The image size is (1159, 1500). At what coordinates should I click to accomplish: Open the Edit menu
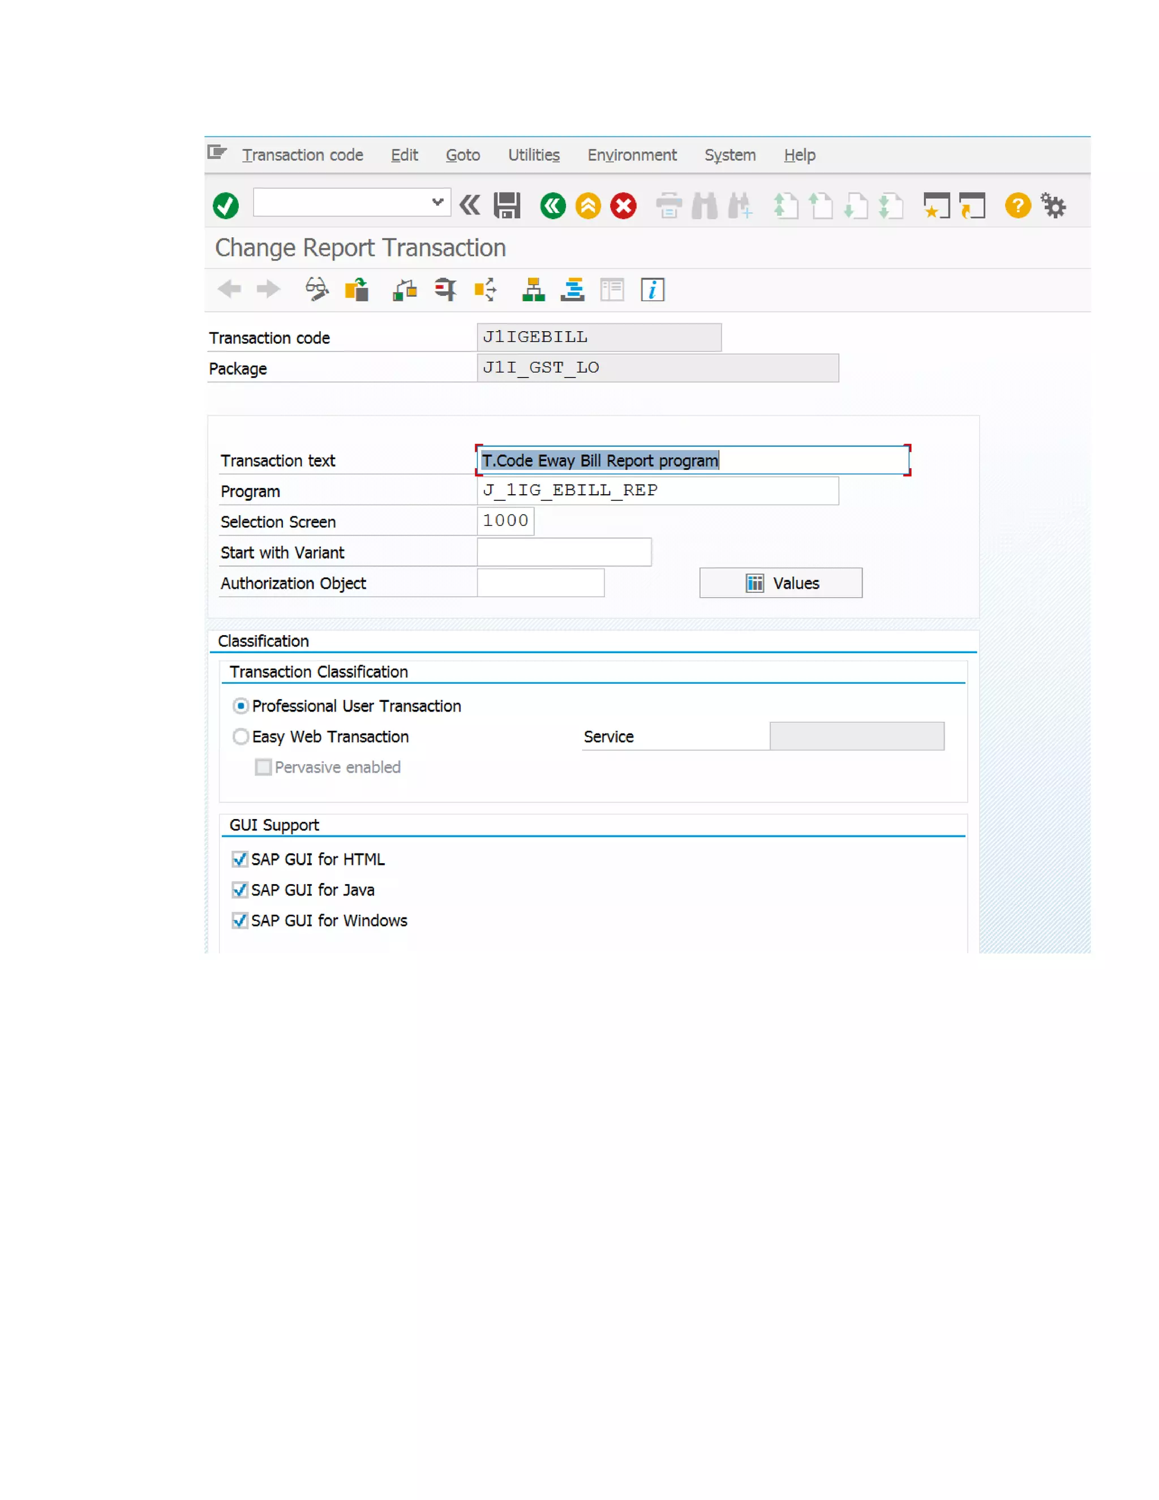[x=405, y=155]
